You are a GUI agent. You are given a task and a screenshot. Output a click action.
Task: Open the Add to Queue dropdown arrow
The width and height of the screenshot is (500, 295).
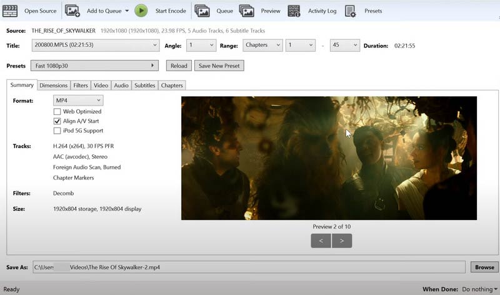[127, 11]
